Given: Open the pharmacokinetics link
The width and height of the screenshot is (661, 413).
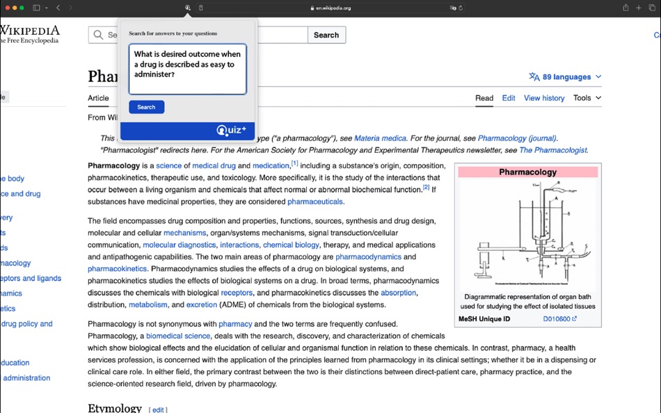Looking at the screenshot, I should tap(117, 268).
